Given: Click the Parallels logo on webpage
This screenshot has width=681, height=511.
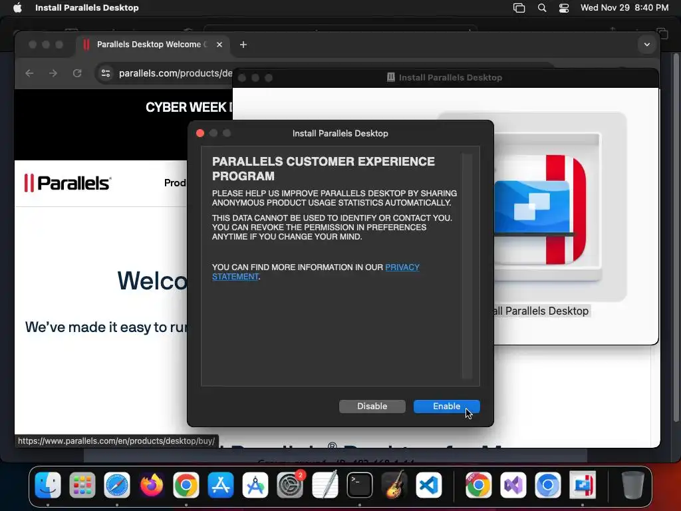Looking at the screenshot, I should 67,183.
